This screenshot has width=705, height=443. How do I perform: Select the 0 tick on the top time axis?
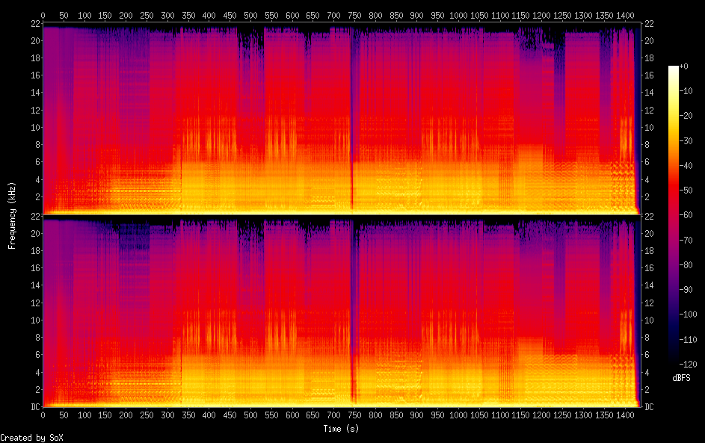[43, 14]
